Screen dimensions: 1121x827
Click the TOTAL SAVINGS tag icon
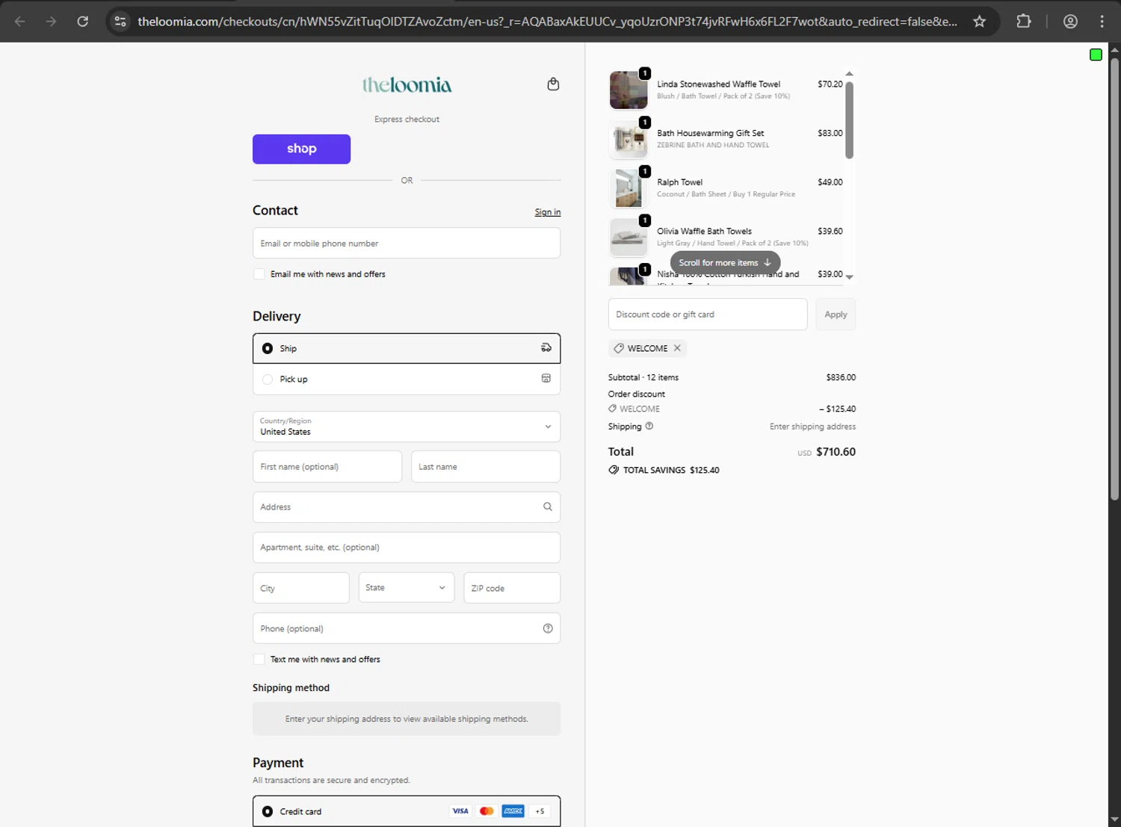614,470
